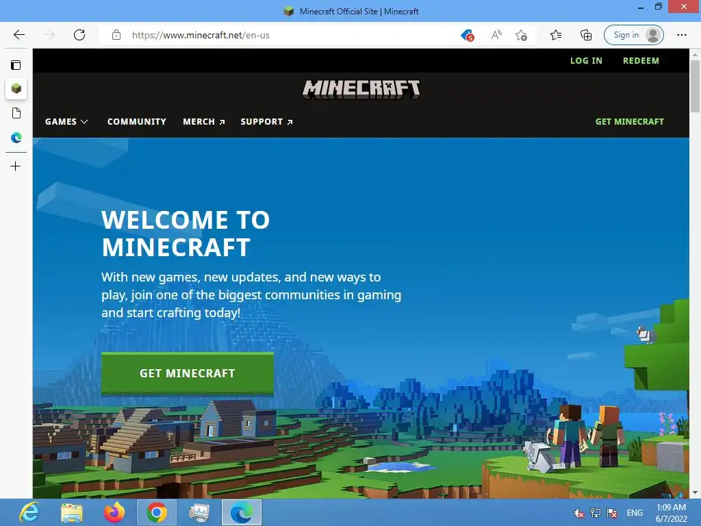Click the muted volume tray icon

click(x=578, y=513)
